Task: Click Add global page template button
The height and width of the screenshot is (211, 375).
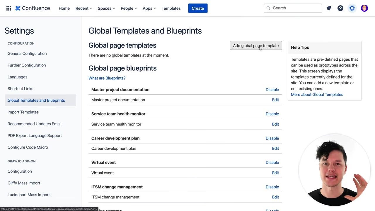Action: point(256,45)
